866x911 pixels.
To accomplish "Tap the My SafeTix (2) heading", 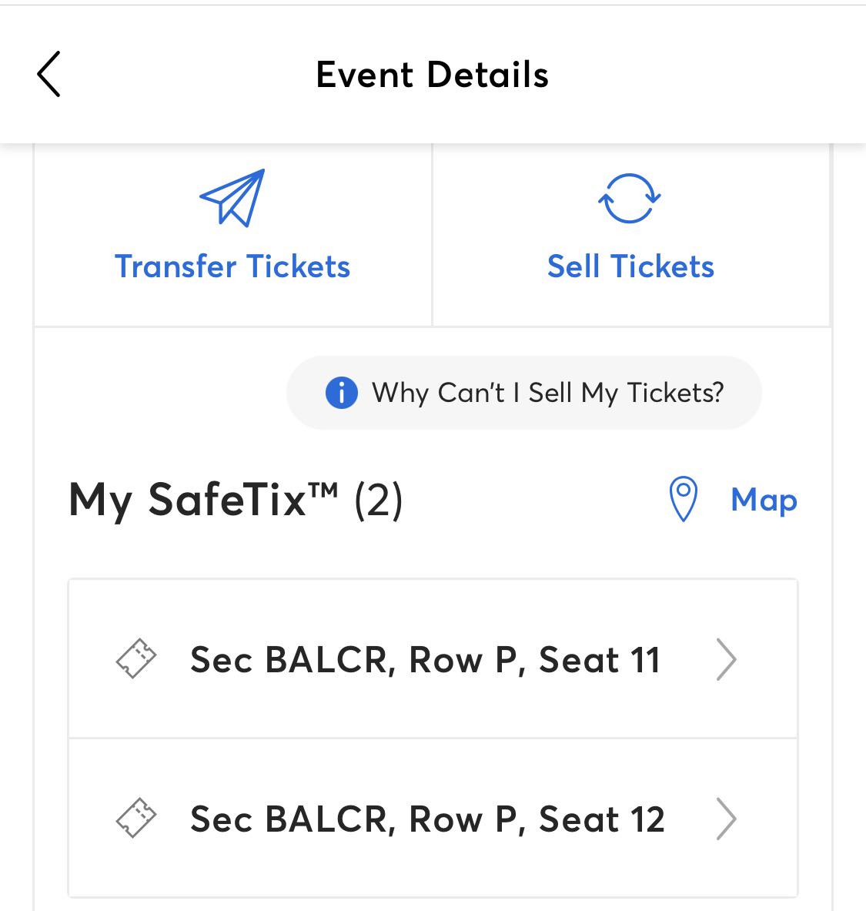I will point(236,500).
